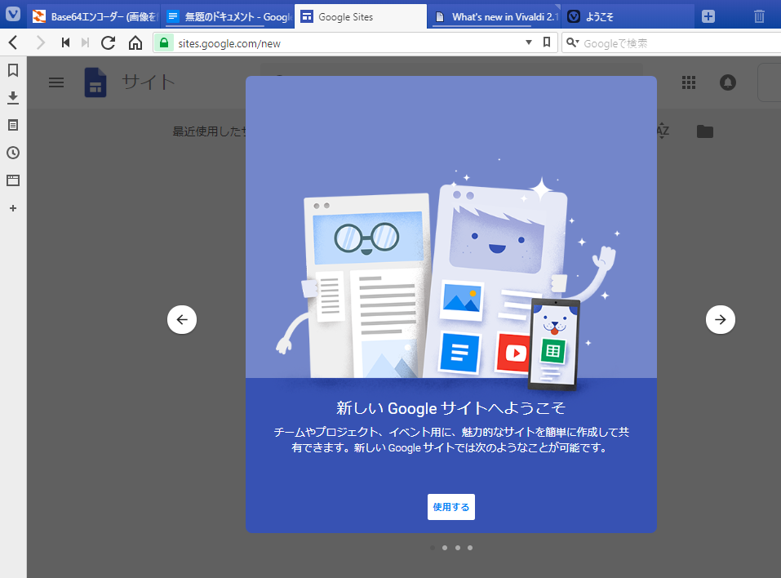Change sort order with the AZ control
Viewport: 781px width, 578px height.
[663, 131]
